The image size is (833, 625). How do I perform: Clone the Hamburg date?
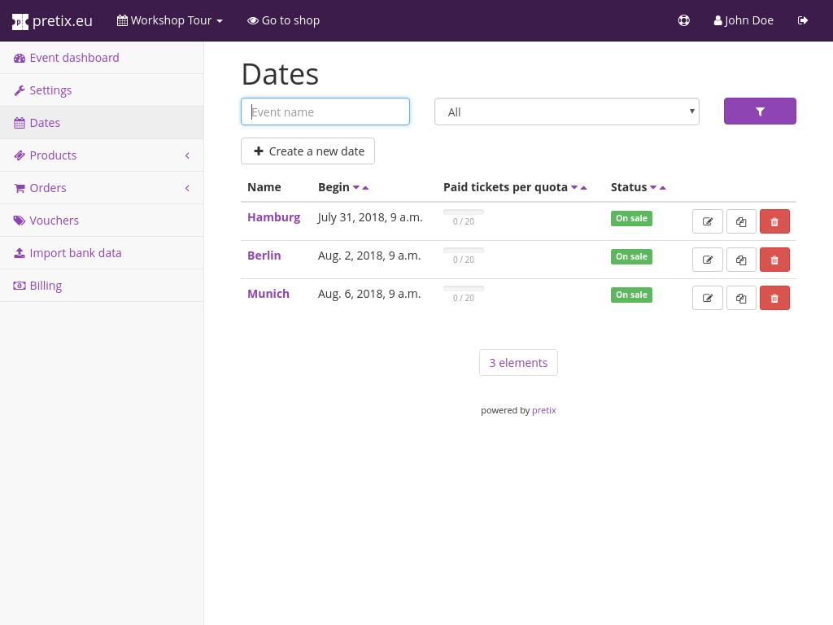[x=741, y=221]
